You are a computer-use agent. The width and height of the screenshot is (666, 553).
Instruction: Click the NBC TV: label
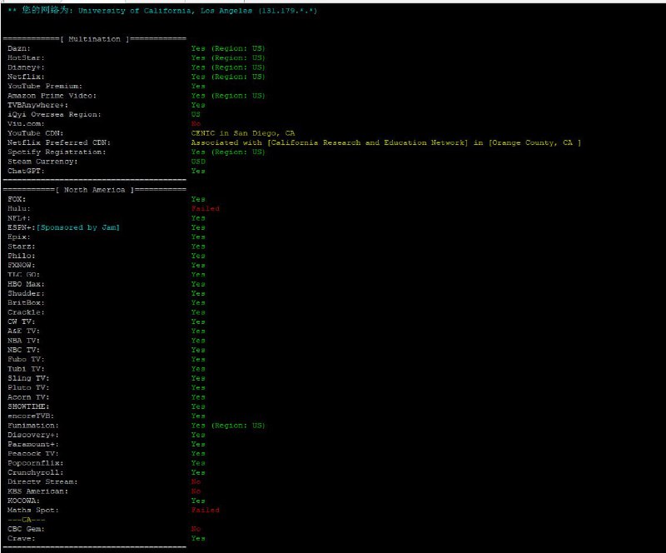pyautogui.click(x=23, y=350)
